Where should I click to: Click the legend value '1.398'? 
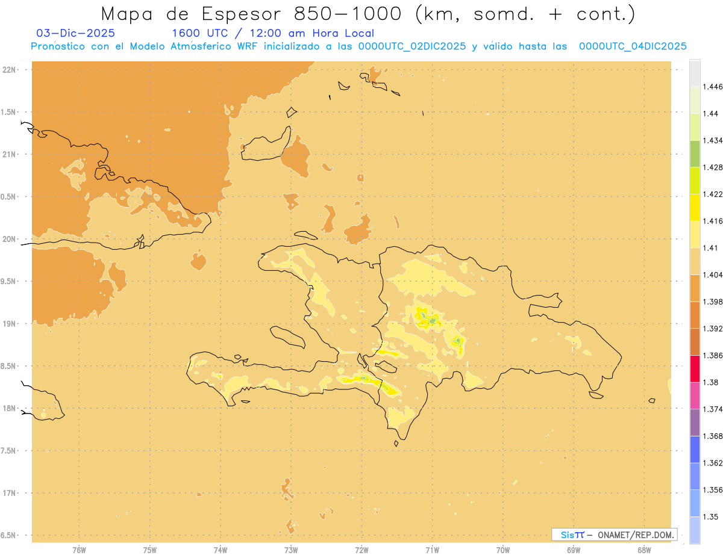(x=713, y=302)
